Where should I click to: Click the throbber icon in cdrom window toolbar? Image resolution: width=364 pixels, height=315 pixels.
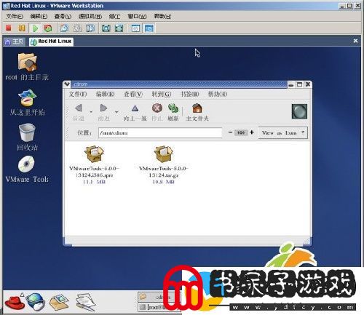(299, 111)
